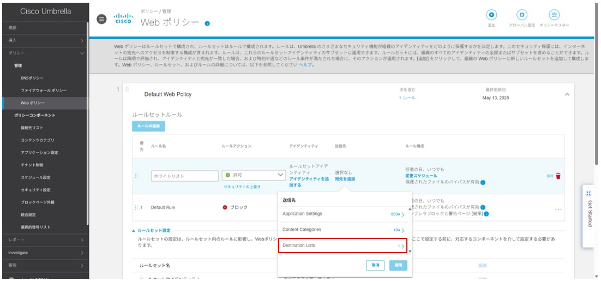Screen dimensions: 601x281
Task: Click the drag handle of Default Rule row
Action: (x=136, y=207)
